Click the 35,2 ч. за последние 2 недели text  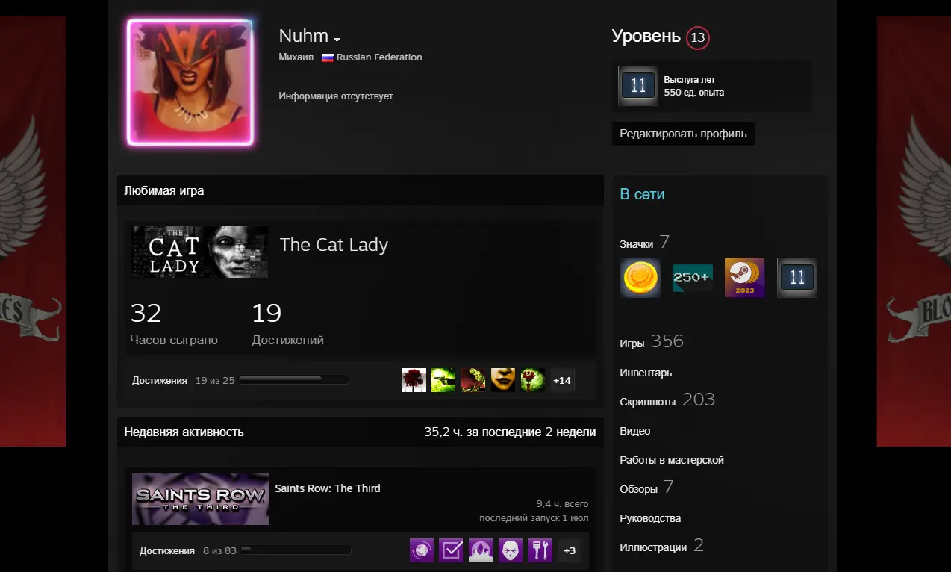(510, 432)
